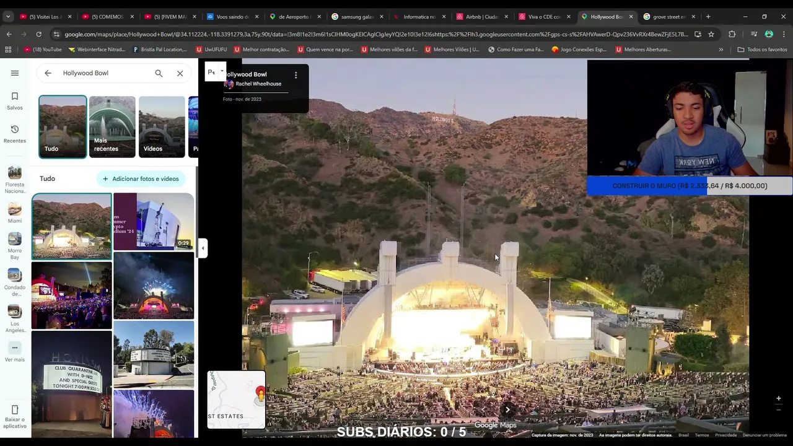
Task: Open the Condado de recent place
Action: click(15, 282)
